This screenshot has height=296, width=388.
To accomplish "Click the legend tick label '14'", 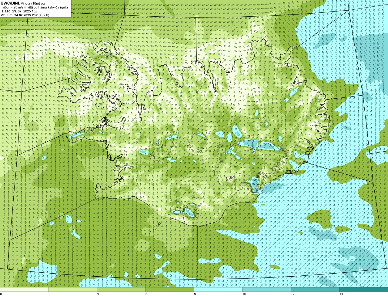I will pyautogui.click(x=341, y=294).
